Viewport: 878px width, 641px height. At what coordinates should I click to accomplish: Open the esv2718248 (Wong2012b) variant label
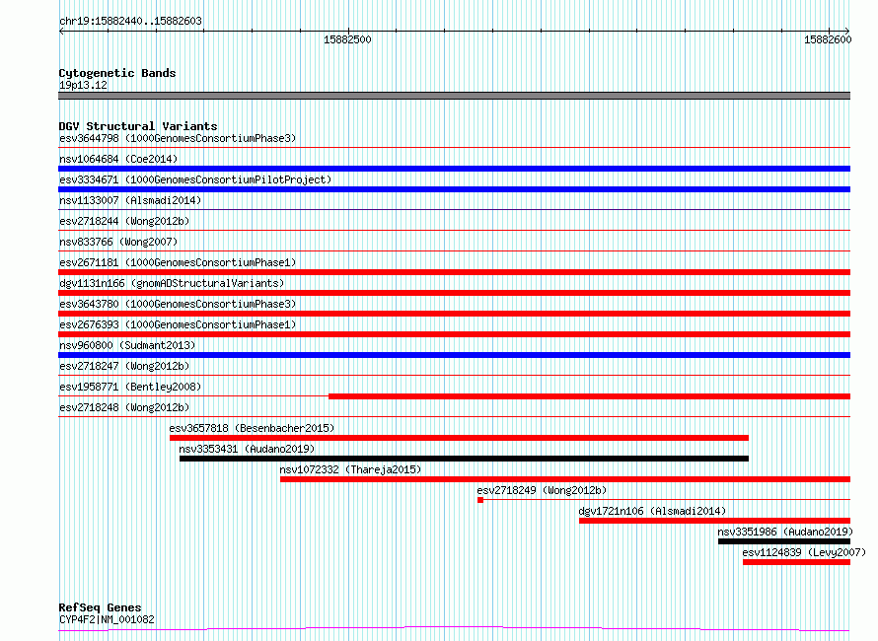pyautogui.click(x=124, y=407)
